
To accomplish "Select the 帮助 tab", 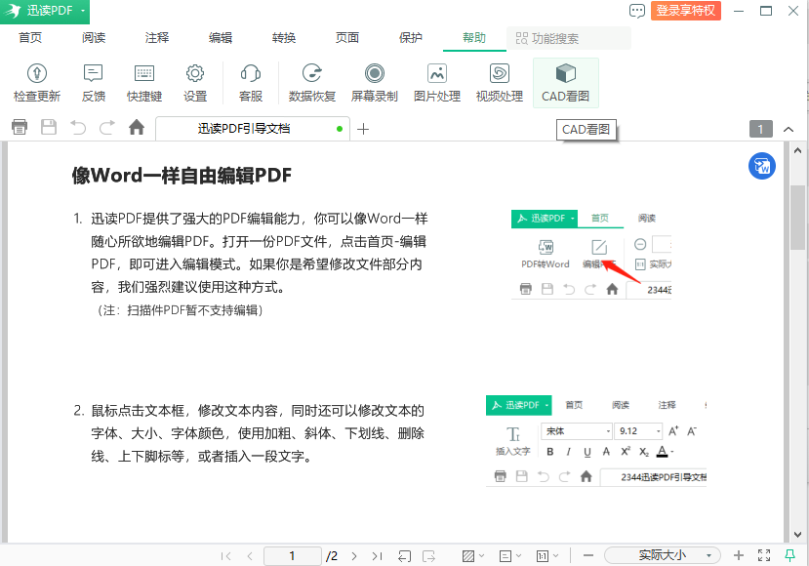I will [474, 38].
